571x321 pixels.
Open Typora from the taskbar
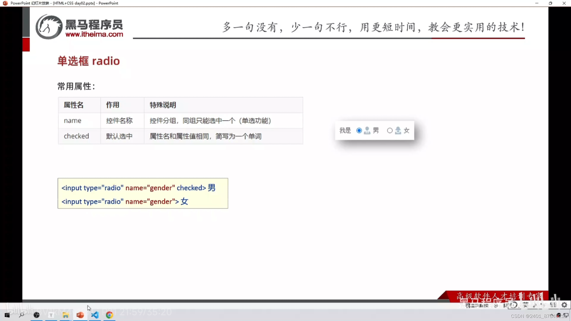51,315
